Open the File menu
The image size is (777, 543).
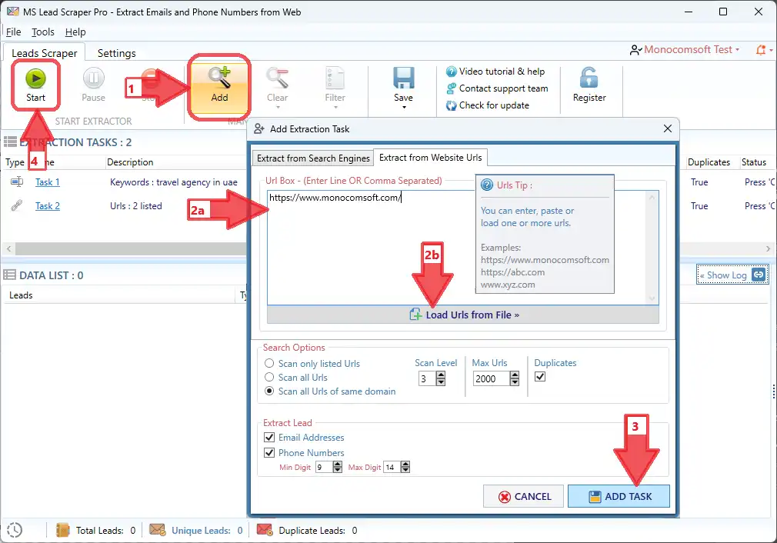13,32
